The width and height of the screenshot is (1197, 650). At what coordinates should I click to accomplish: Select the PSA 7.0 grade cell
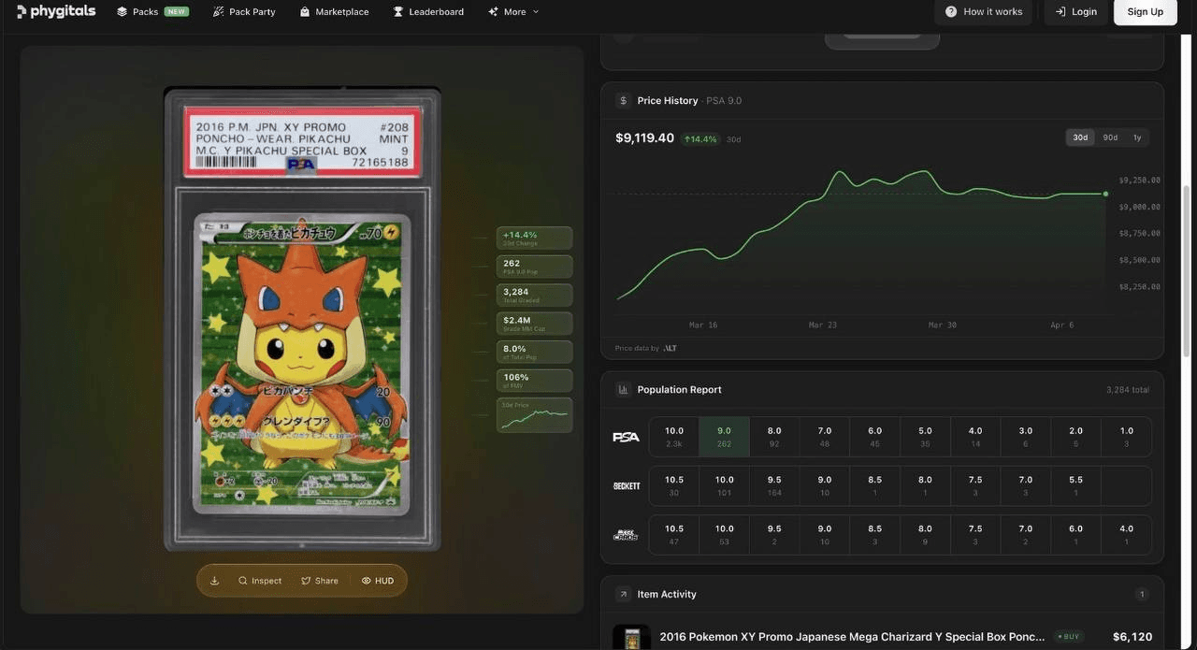pos(825,437)
